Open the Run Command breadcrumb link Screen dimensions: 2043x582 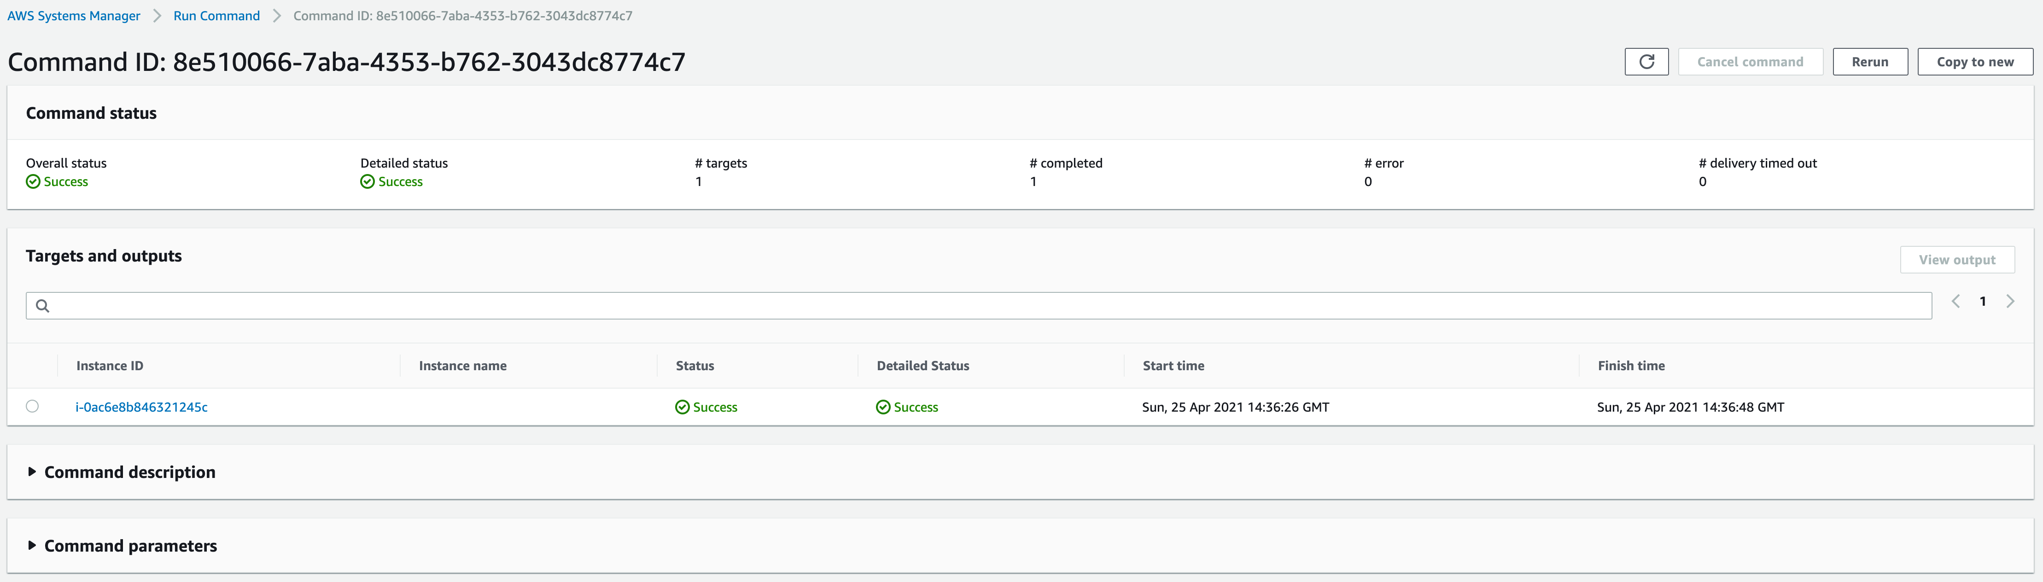click(x=216, y=15)
